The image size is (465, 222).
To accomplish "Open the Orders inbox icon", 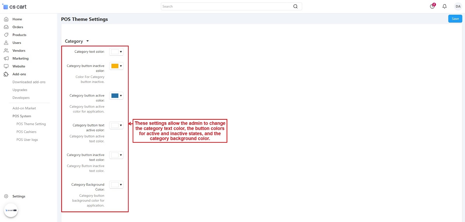I will coord(6,27).
